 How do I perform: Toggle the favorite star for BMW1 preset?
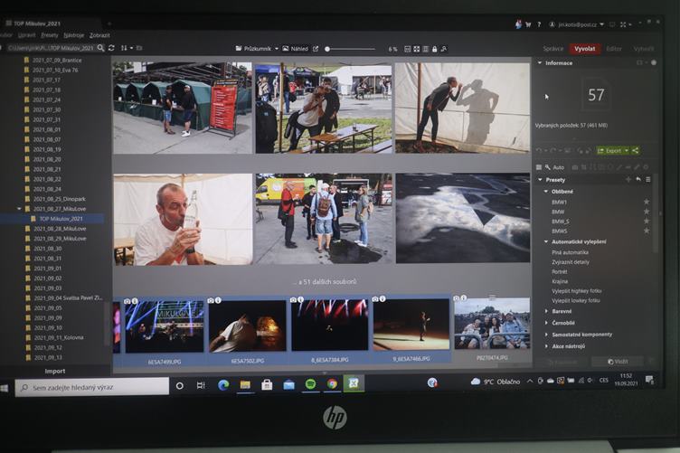point(647,202)
